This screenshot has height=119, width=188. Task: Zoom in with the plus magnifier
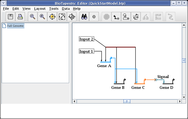tap(42, 17)
